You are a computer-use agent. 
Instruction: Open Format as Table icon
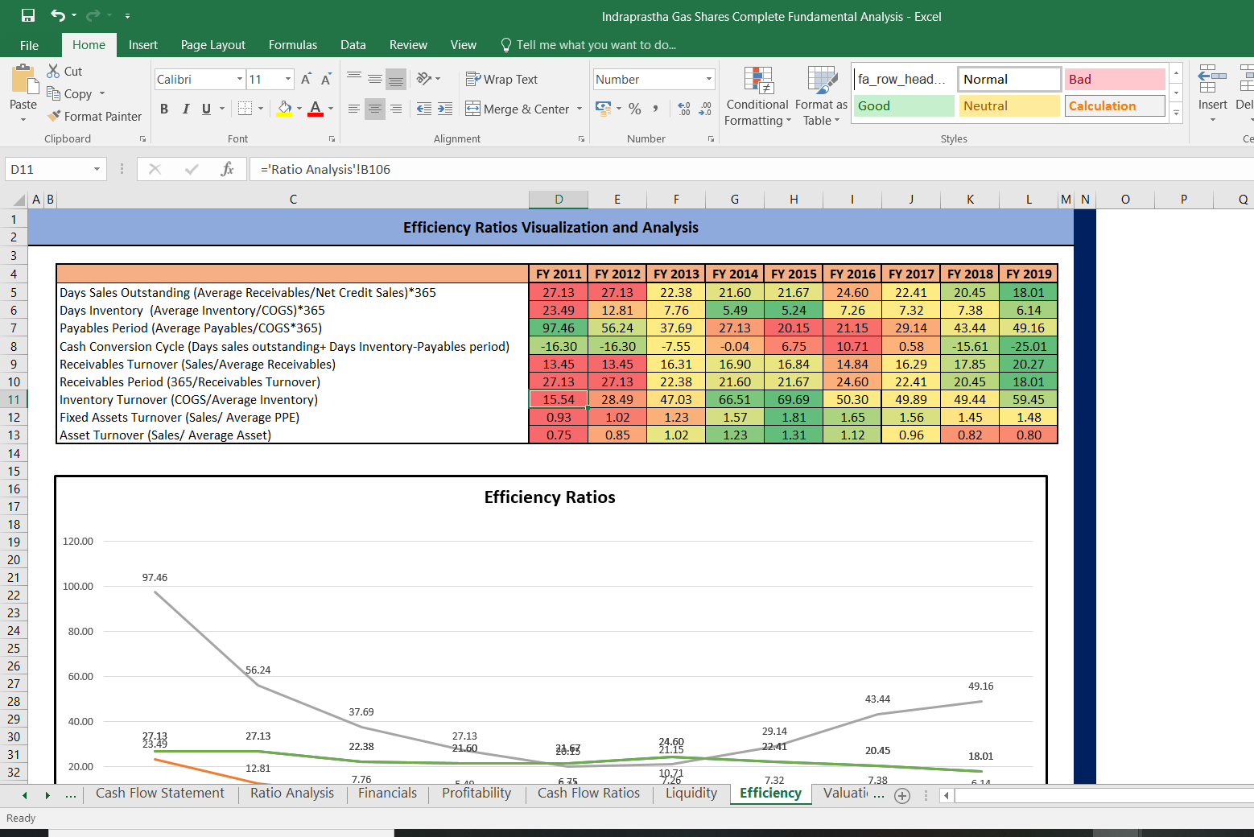822,80
